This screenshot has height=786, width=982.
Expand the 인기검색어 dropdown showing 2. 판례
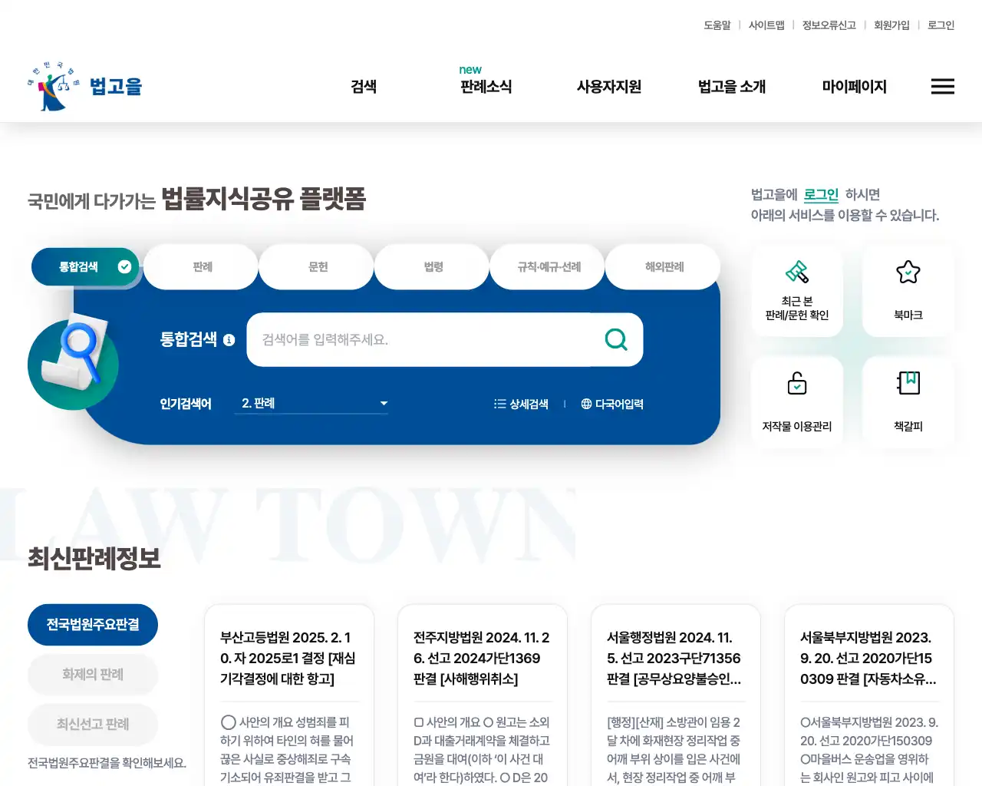311,404
